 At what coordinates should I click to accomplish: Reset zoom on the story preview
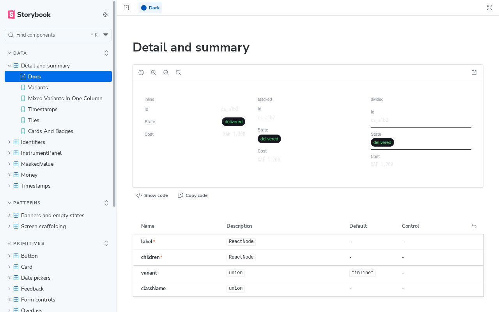coord(179,73)
